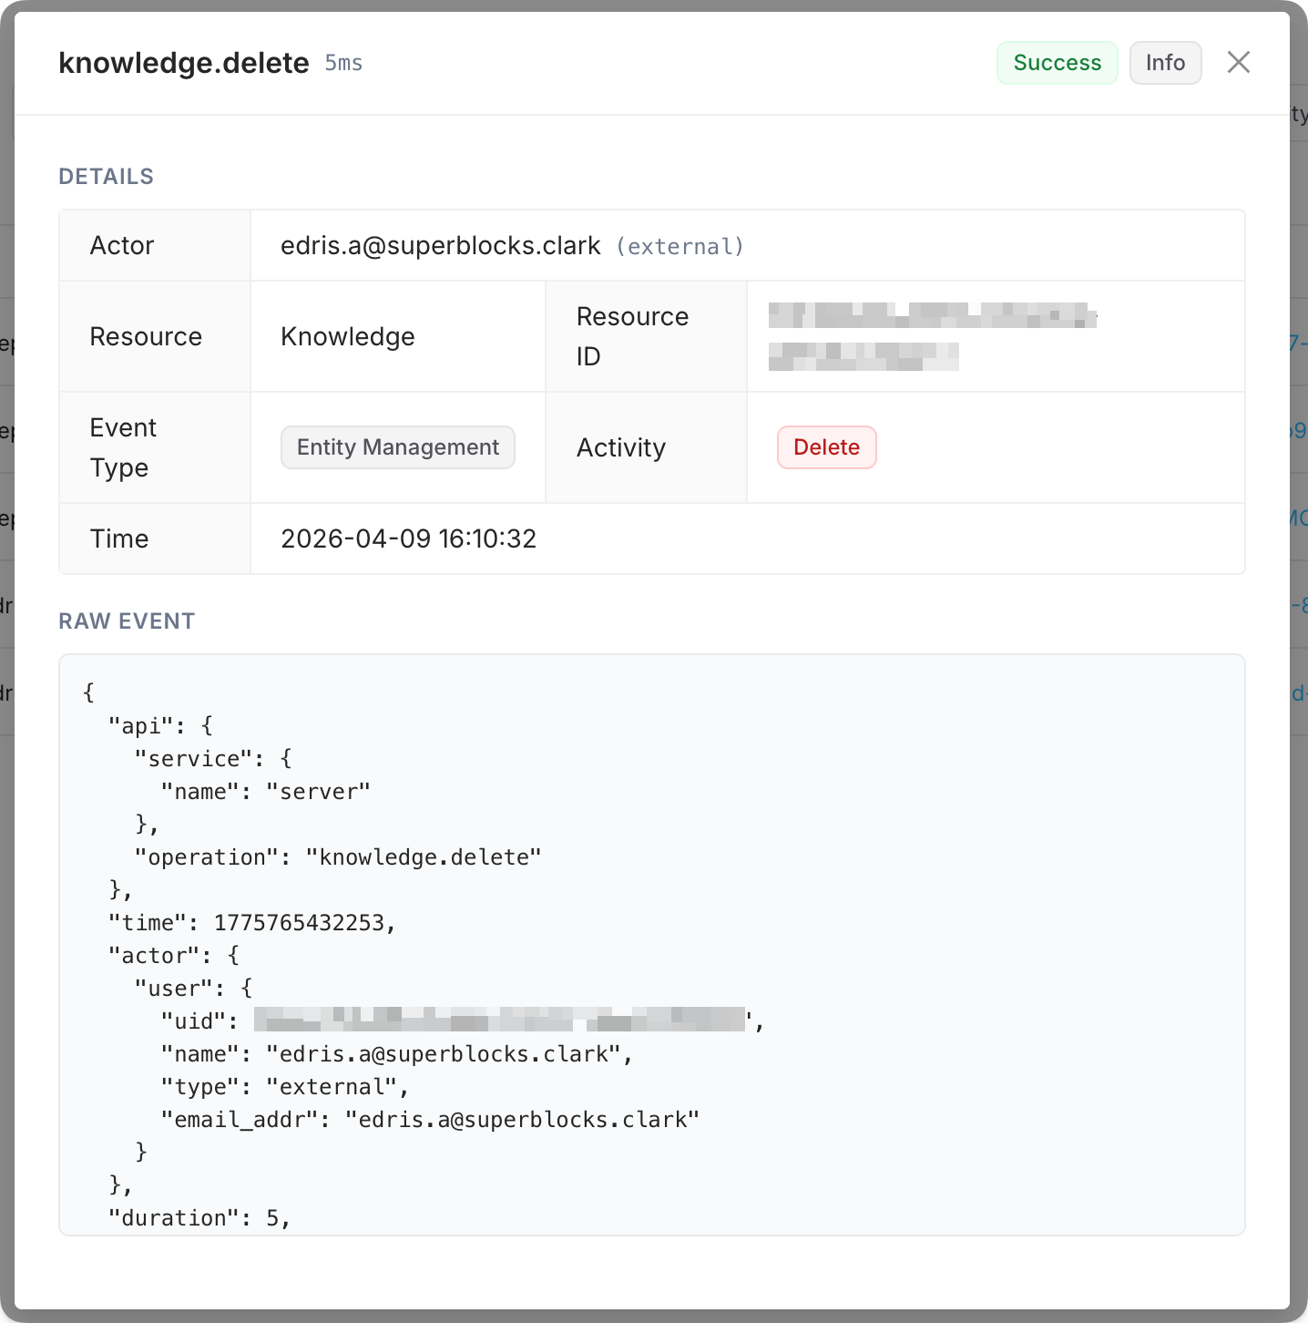Click the "email_addr" line in raw event
This screenshot has width=1308, height=1323.
[430, 1120]
